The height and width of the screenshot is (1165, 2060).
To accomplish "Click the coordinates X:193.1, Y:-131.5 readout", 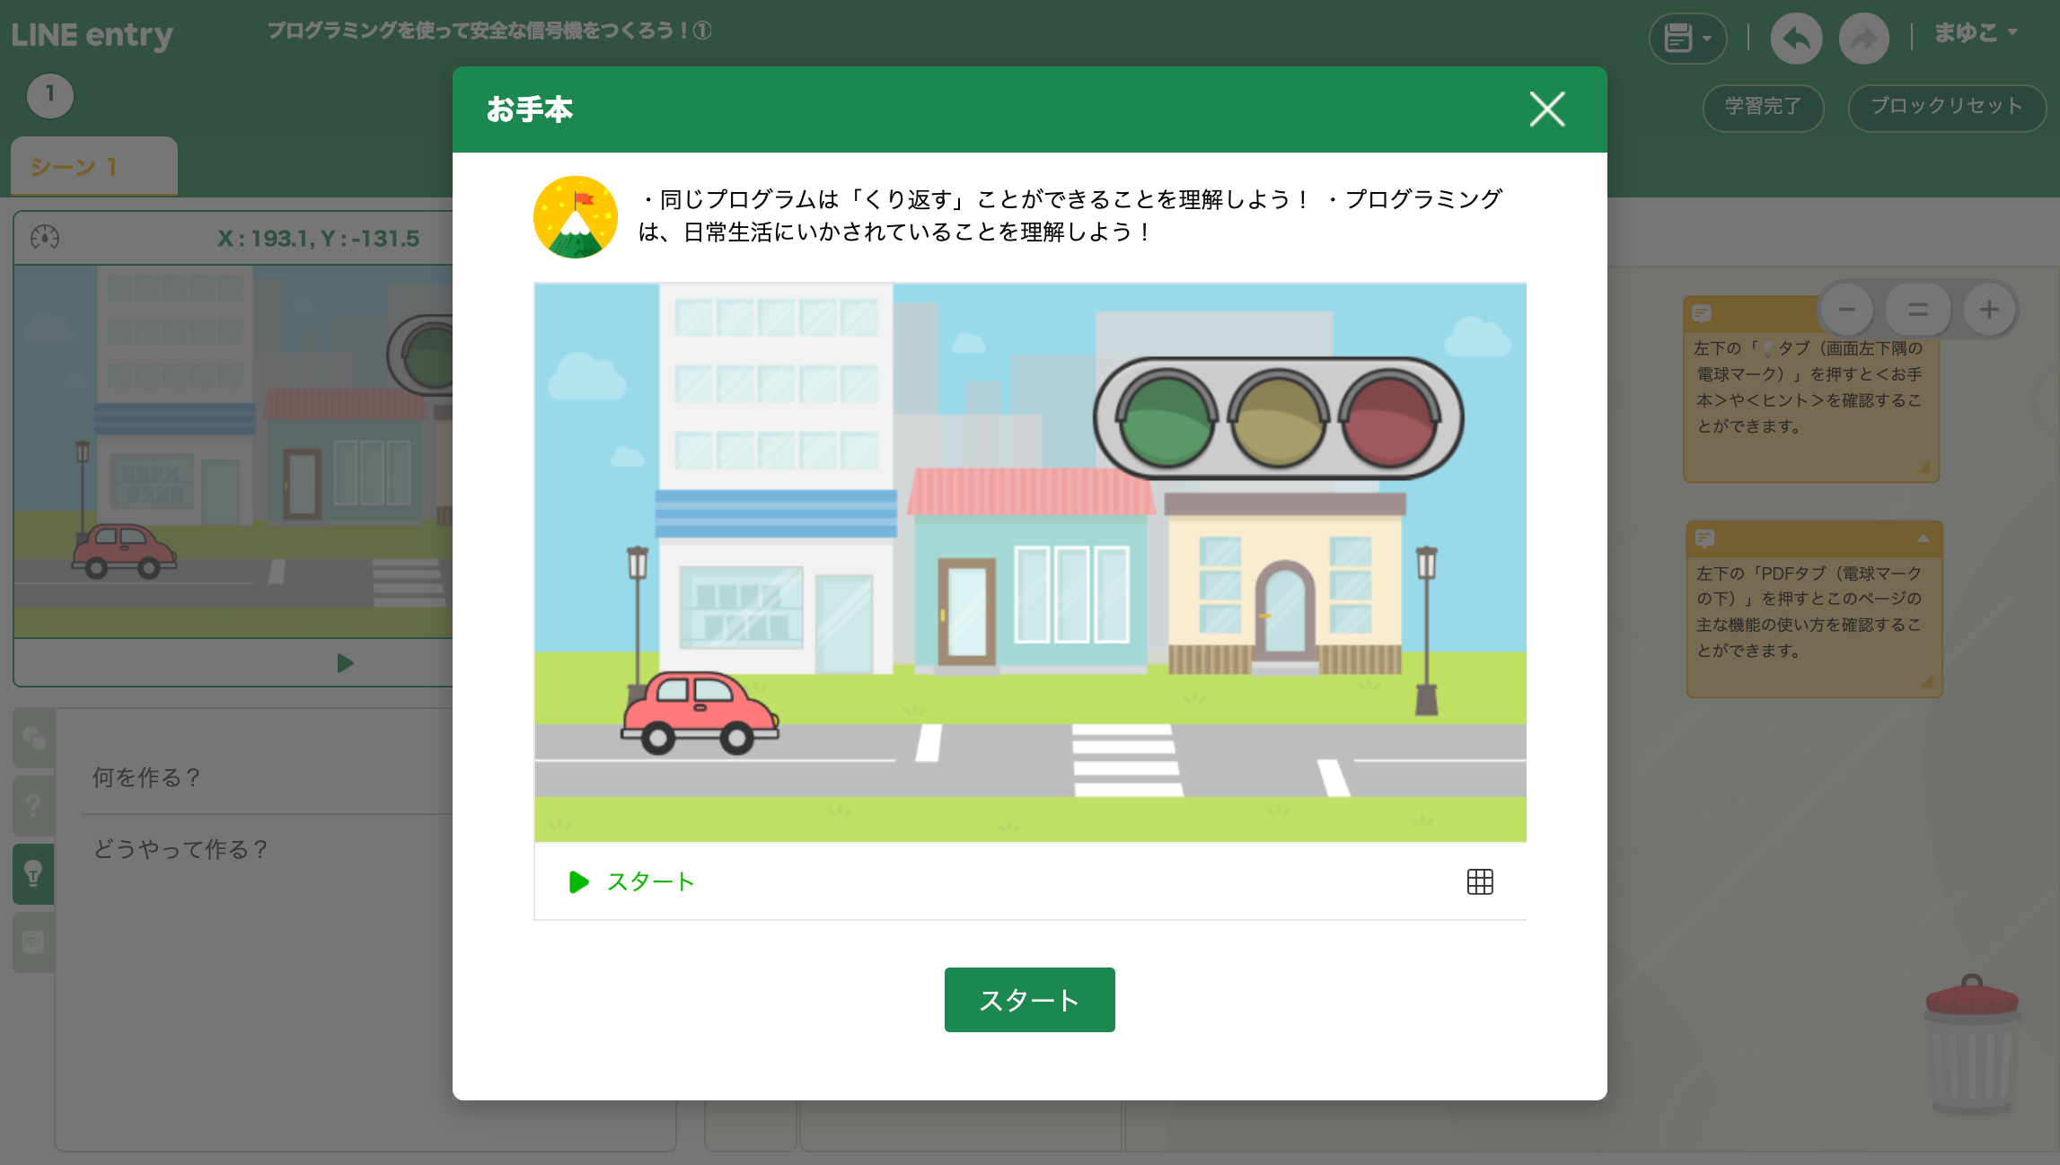I will (x=318, y=239).
